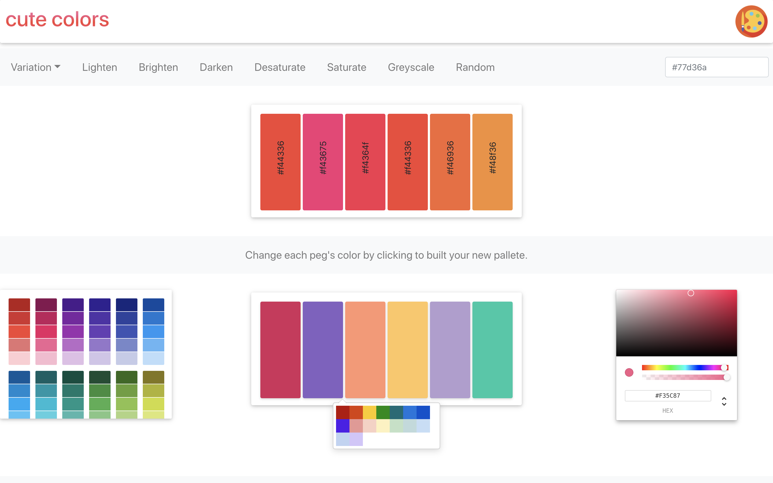Image resolution: width=773 pixels, height=483 pixels.
Task: Click the #F35C87 HEX input field
Action: pyautogui.click(x=668, y=396)
